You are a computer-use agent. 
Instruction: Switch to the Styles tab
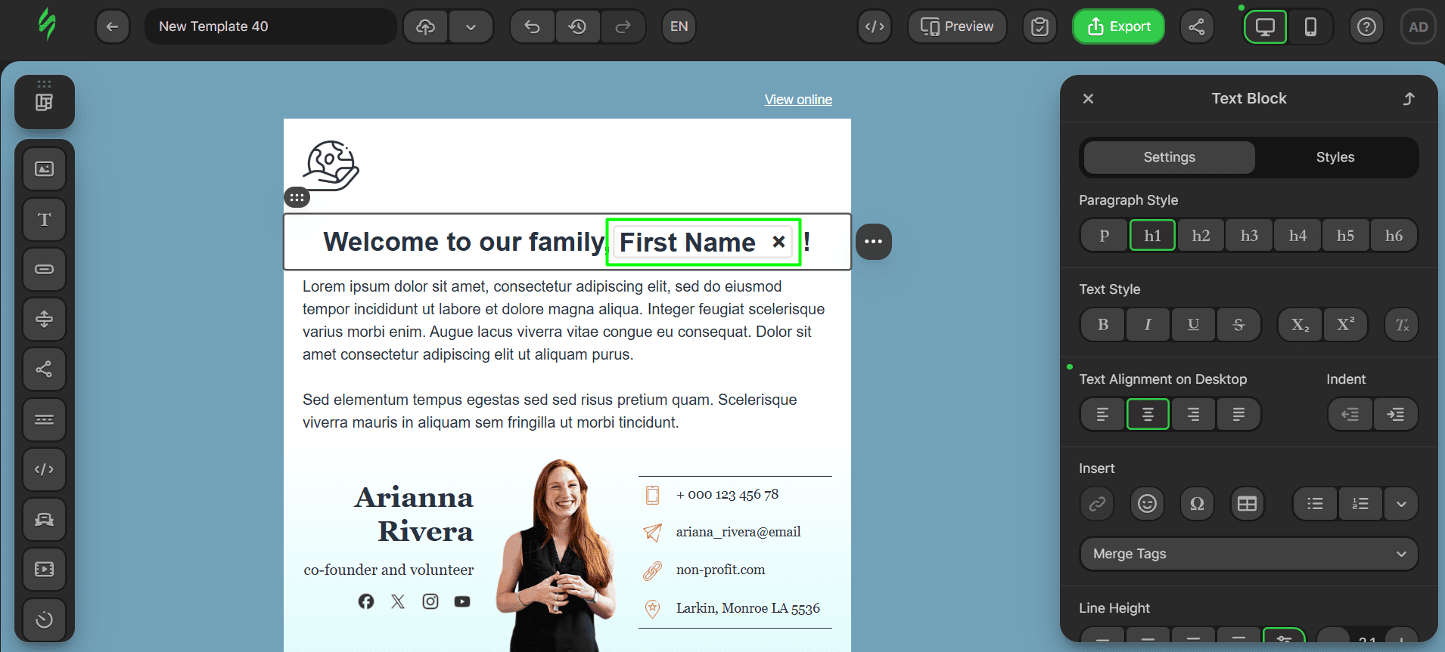(1335, 157)
